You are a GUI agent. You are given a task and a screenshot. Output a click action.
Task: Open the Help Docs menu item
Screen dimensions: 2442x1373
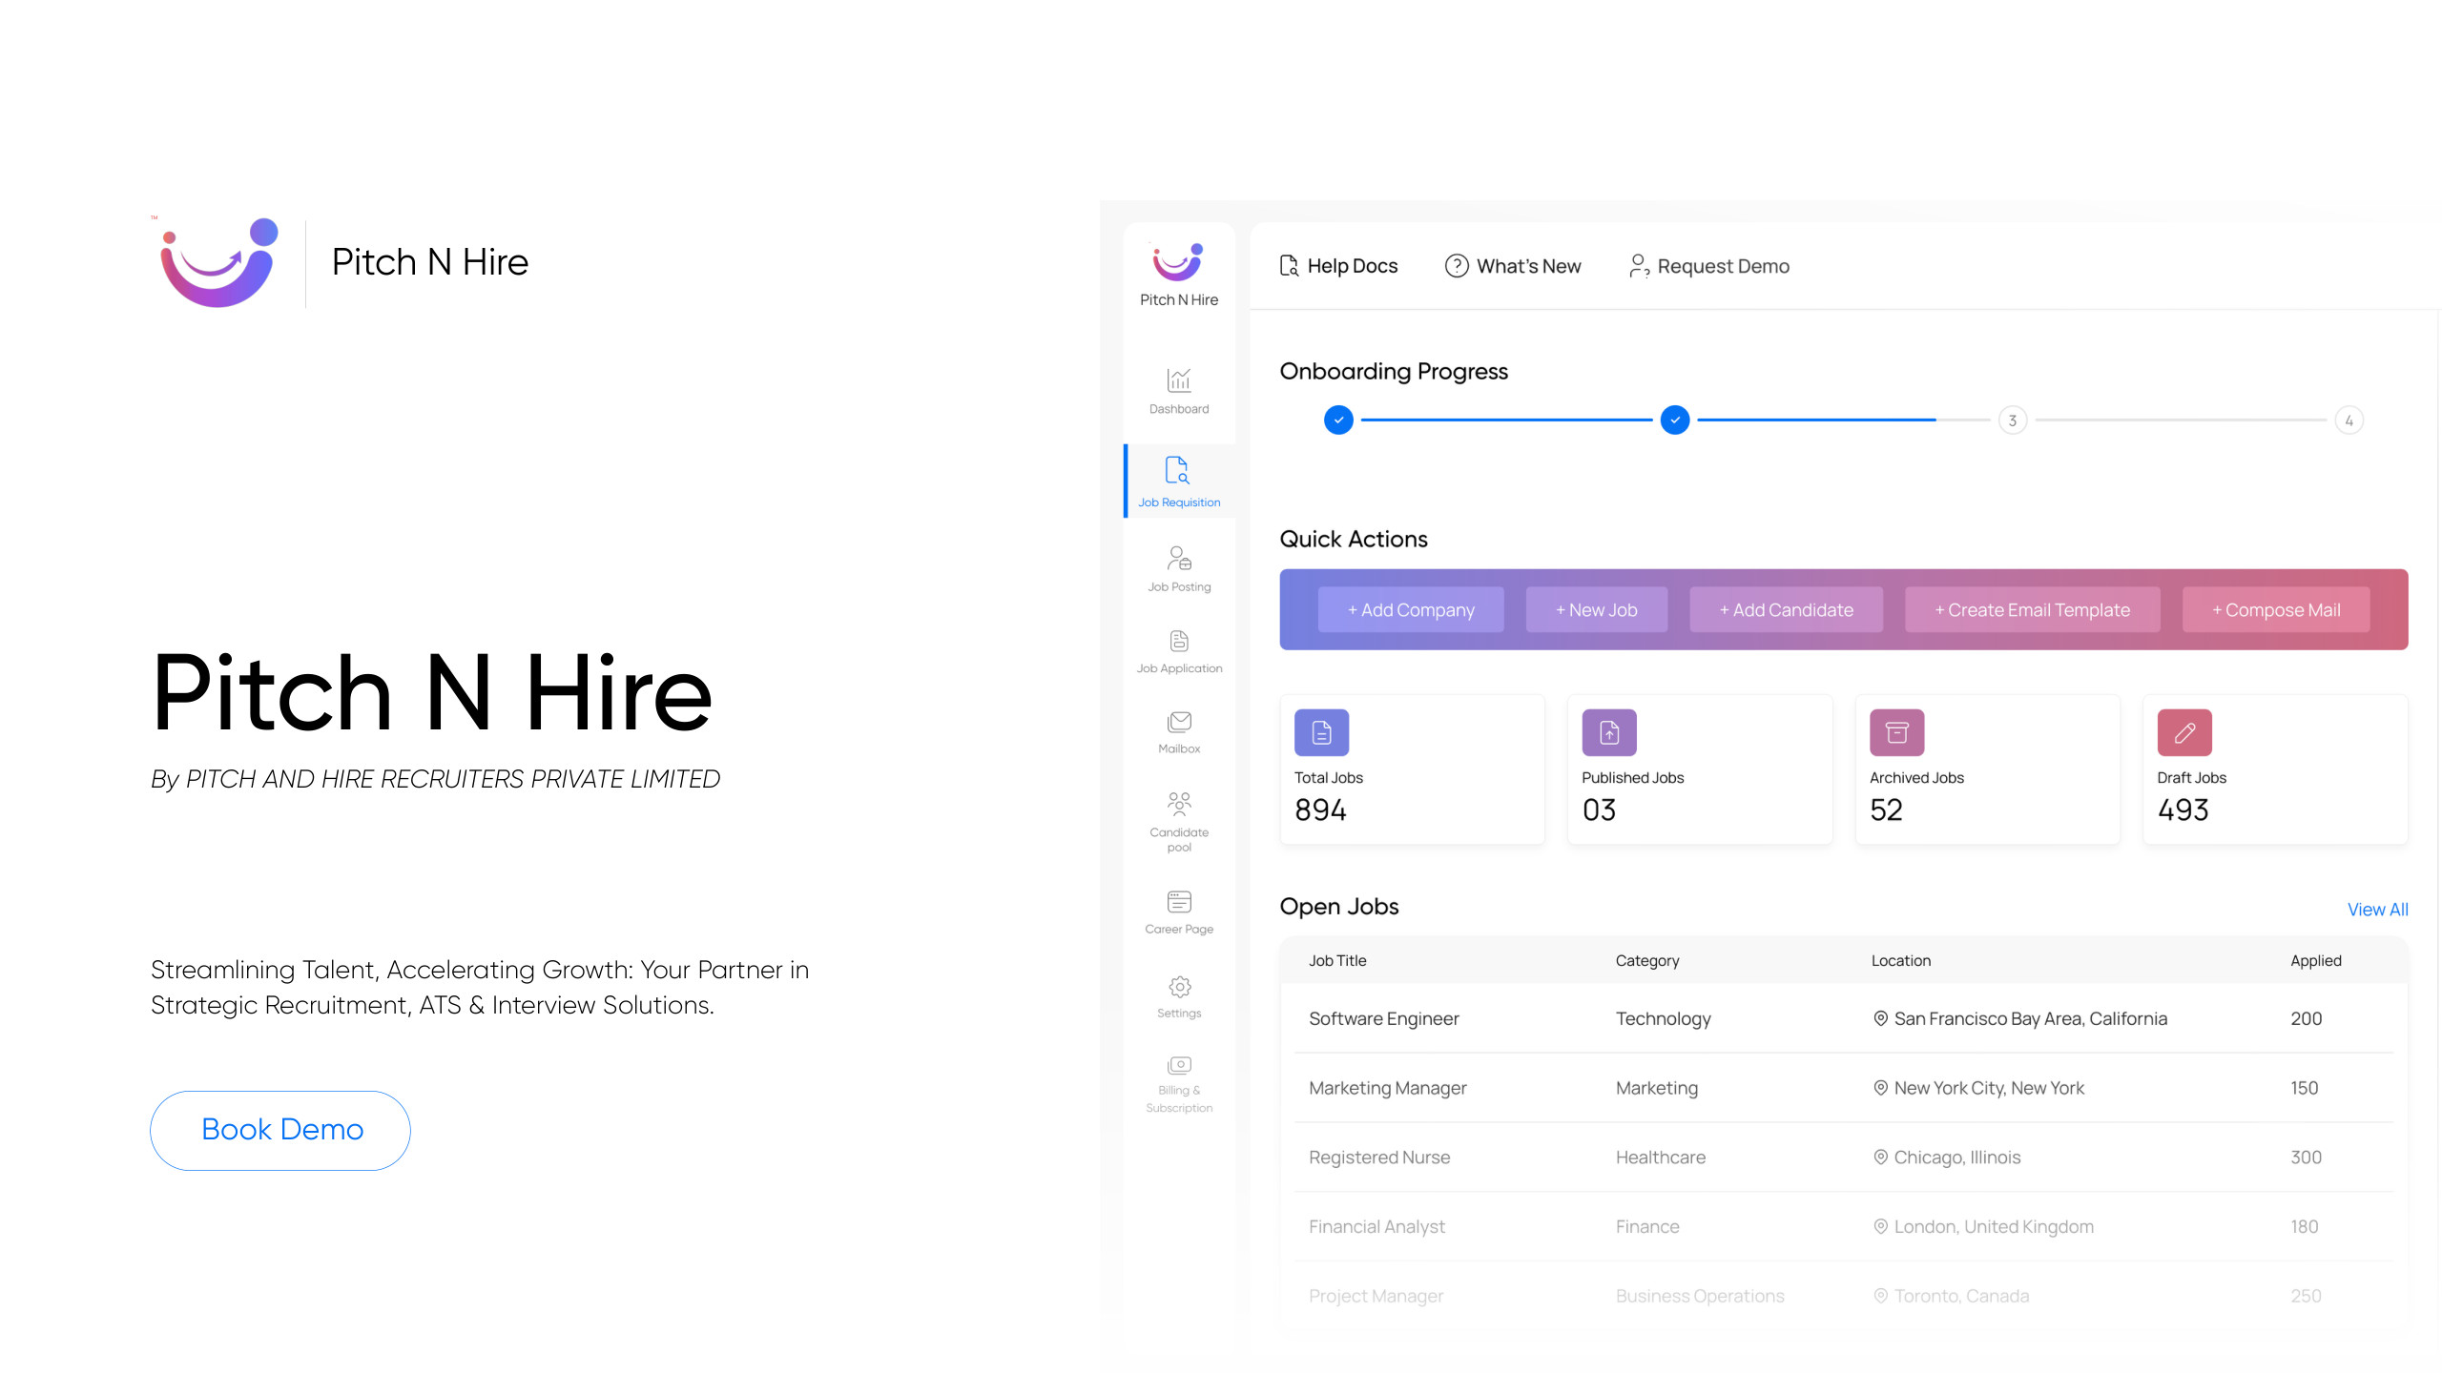[1338, 266]
